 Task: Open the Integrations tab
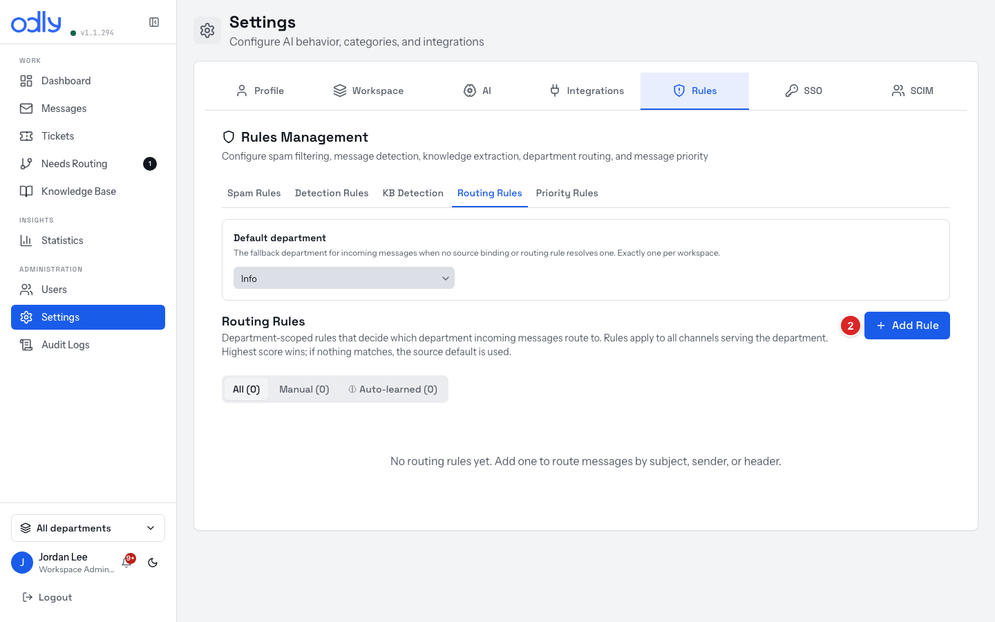coord(587,91)
